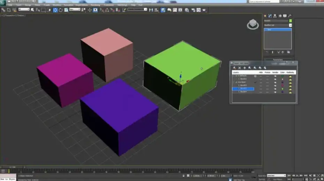Click the Set Key button
324x181 pixels.
coord(262,179)
